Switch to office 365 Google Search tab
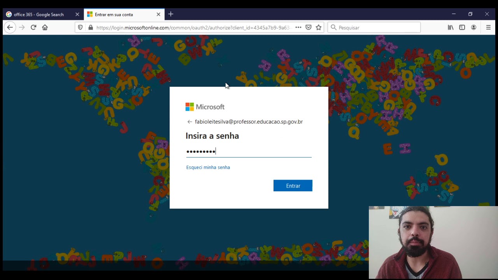Viewport: 498px width, 280px height. point(42,14)
